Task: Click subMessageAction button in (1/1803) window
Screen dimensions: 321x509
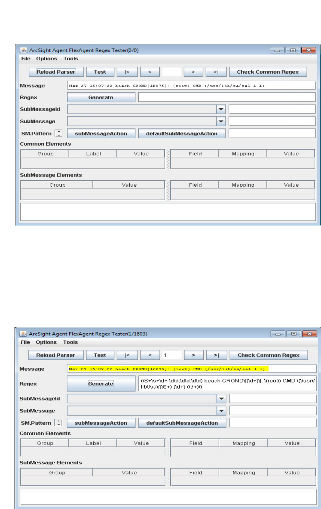Action: [101, 423]
